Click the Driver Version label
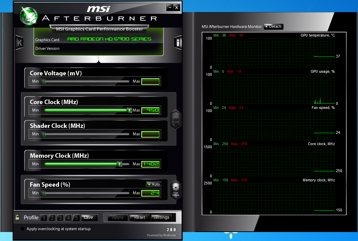Viewport: 358px width, 241px height. (47, 48)
